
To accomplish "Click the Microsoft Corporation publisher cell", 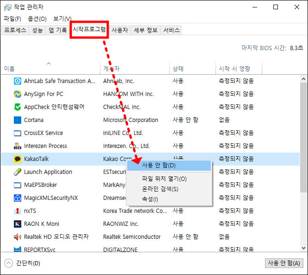I will point(130,120).
